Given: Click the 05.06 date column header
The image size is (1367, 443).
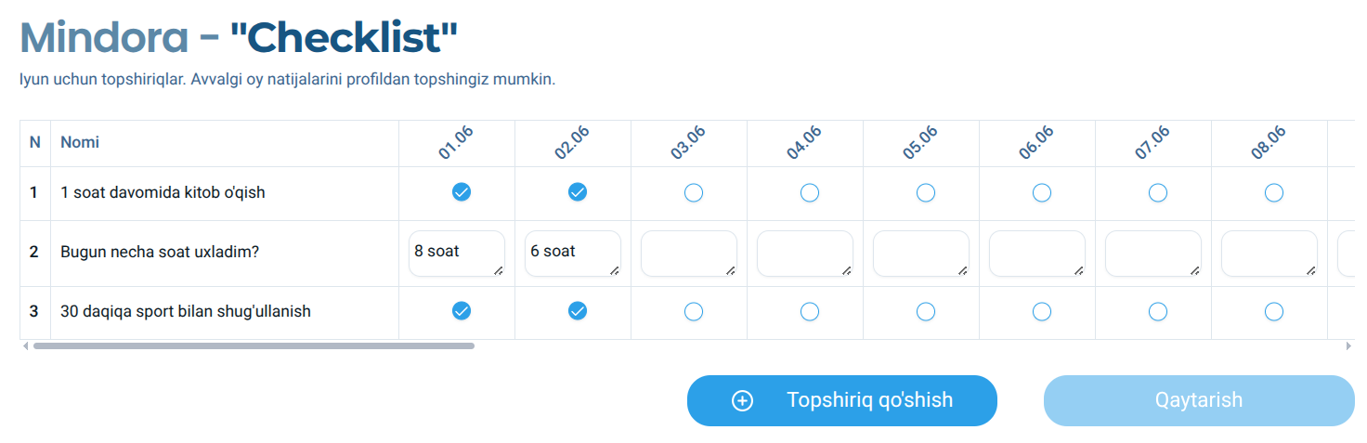Looking at the screenshot, I should click(920, 144).
